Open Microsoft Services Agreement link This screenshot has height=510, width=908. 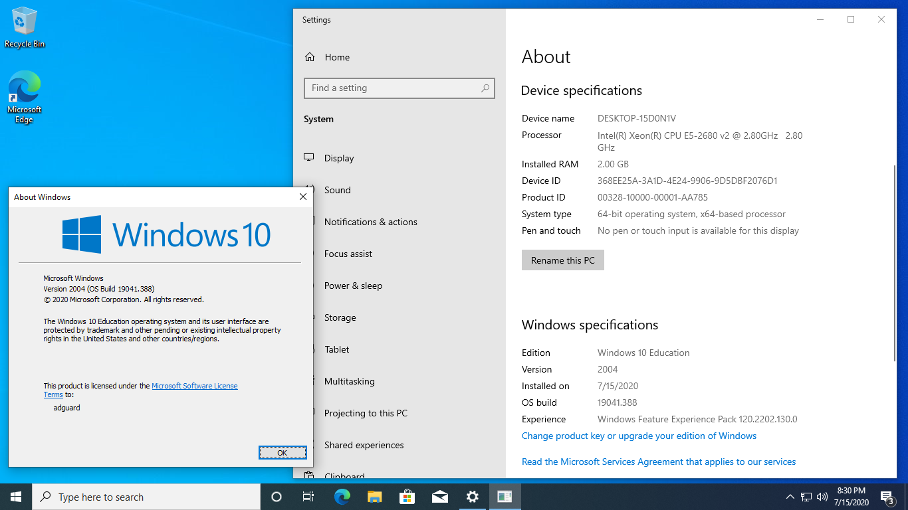point(659,462)
